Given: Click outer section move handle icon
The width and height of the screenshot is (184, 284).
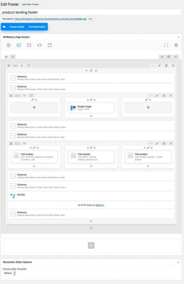Looking at the screenshot, I should [x=6, y=57].
